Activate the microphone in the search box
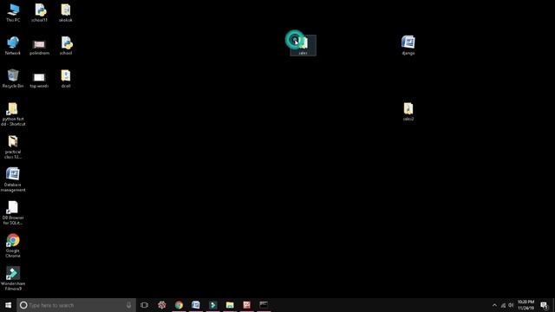The height and width of the screenshot is (312, 555). 129,305
